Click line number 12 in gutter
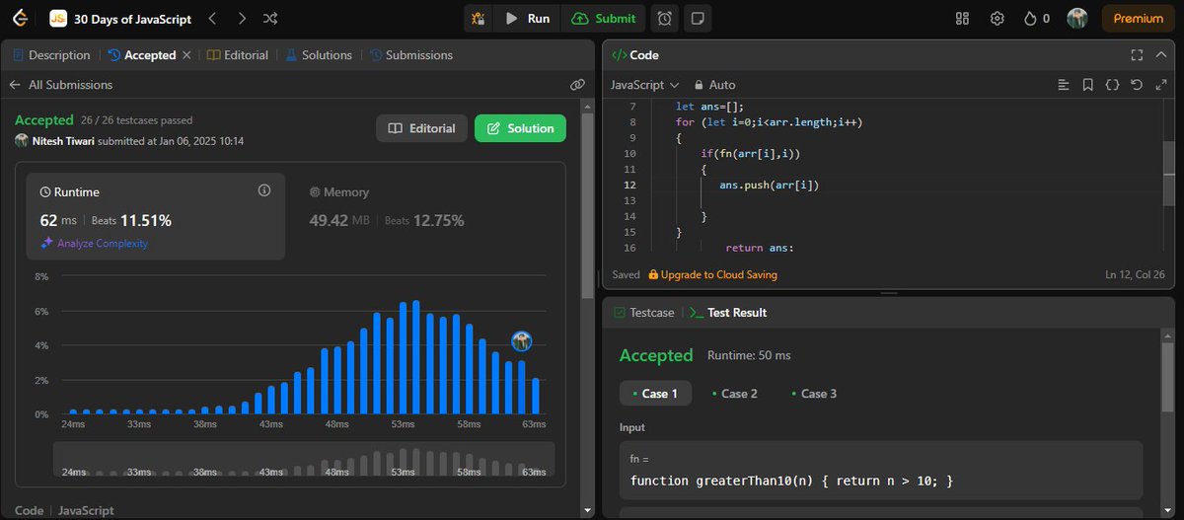 click(x=630, y=185)
